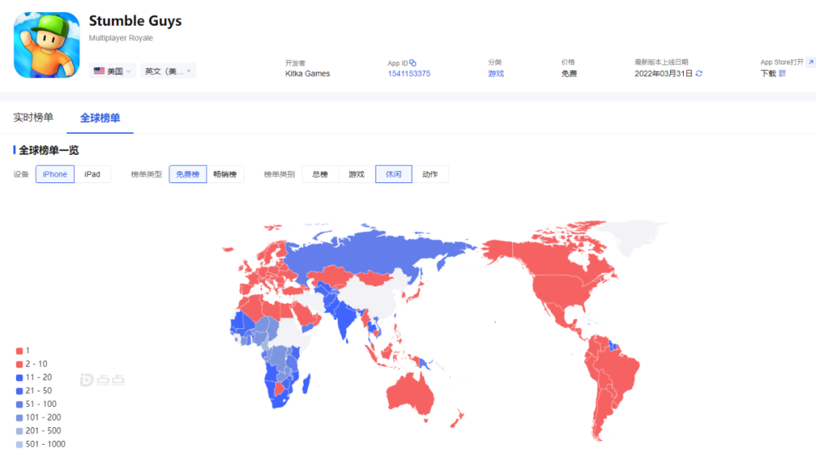The height and width of the screenshot is (453, 816).
Task: Select the 畅销榜 chart type
Action: coord(225,174)
